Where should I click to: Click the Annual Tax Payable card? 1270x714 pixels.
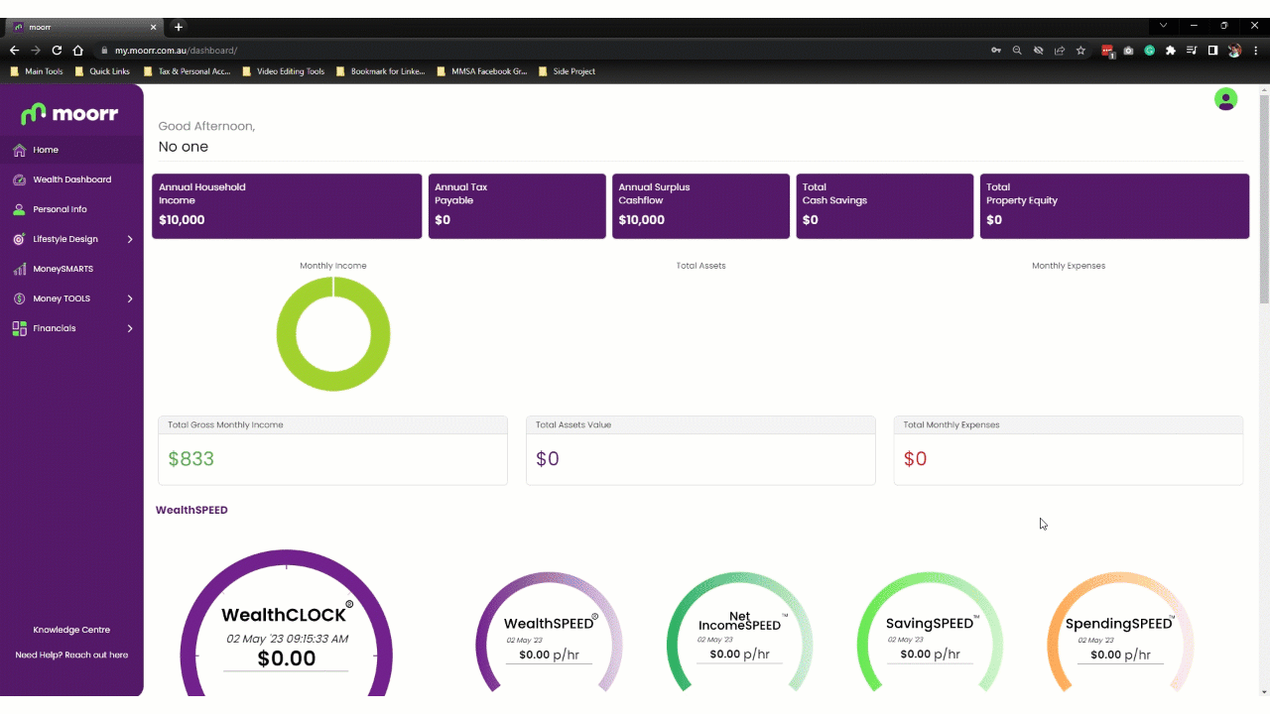click(517, 206)
